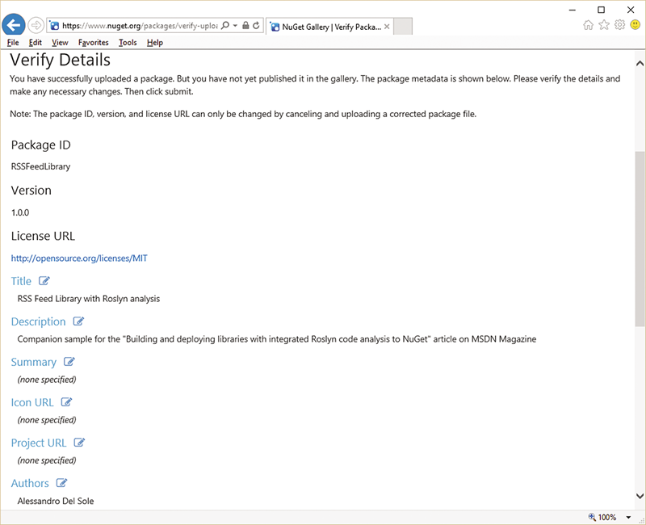This screenshot has height=525, width=646.
Task: Open favorites with the star icon
Action: tap(604, 25)
